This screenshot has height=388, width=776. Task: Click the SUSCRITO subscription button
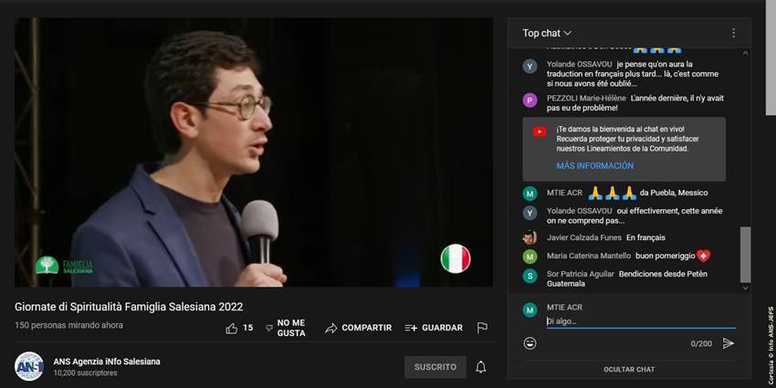click(435, 367)
